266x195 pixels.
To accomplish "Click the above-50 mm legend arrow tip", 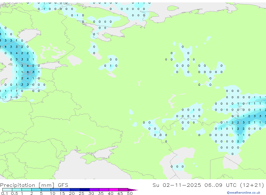I will coord(133,190).
